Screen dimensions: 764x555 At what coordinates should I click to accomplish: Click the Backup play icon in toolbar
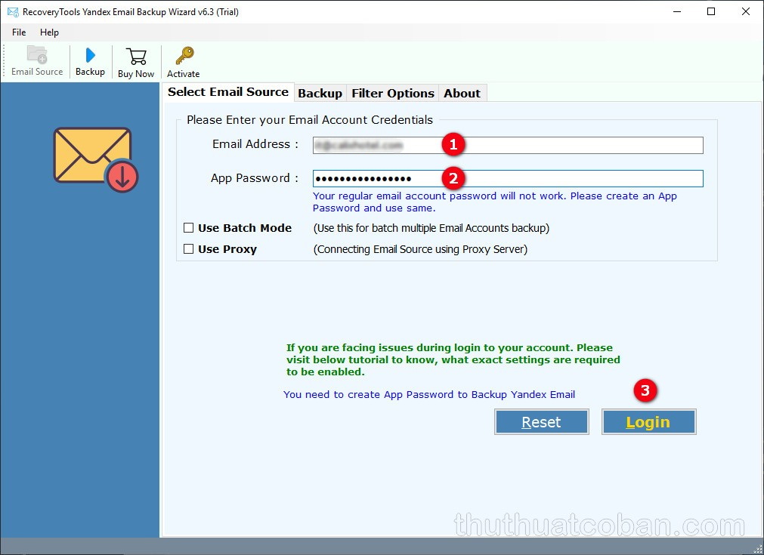pyautogui.click(x=90, y=56)
